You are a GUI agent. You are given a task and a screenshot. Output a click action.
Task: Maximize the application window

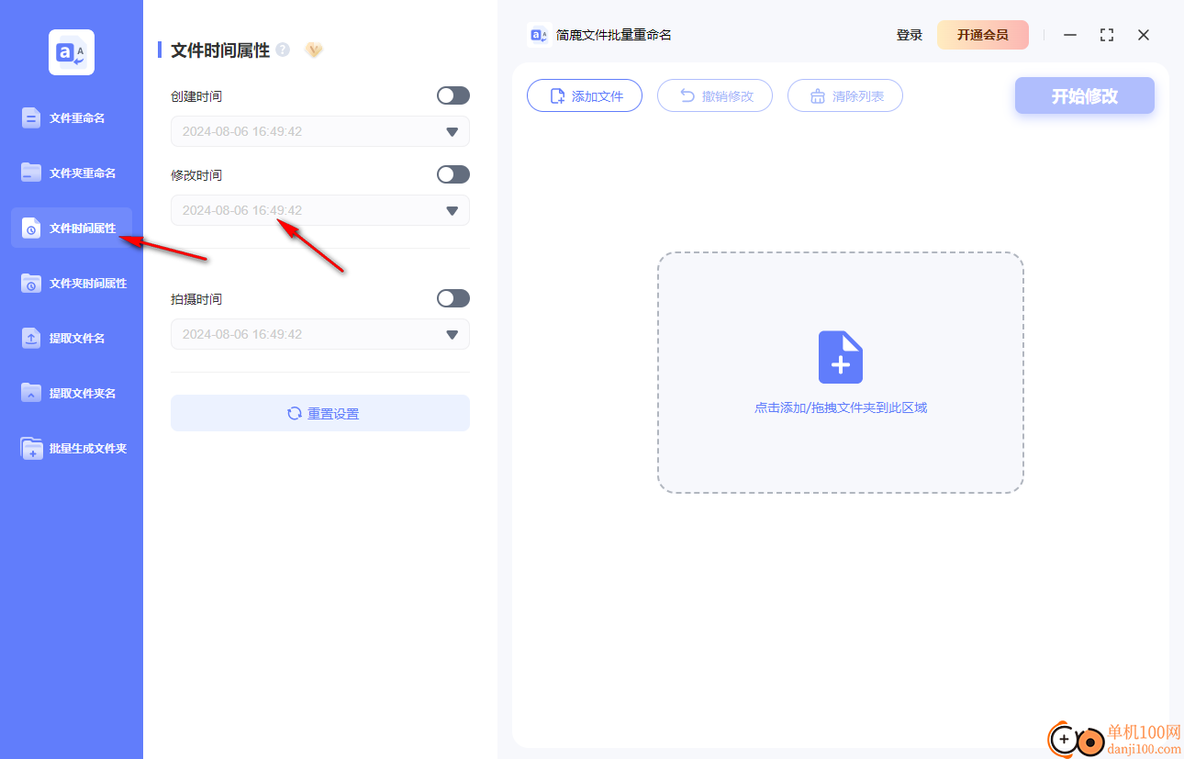click(1107, 35)
